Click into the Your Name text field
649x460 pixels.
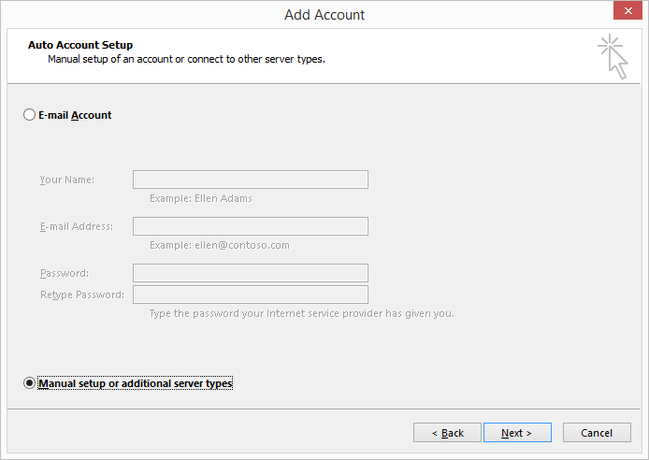[x=251, y=180]
